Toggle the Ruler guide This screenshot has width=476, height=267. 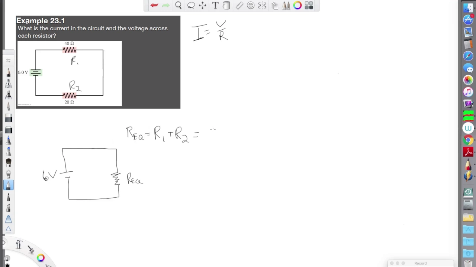239,5
